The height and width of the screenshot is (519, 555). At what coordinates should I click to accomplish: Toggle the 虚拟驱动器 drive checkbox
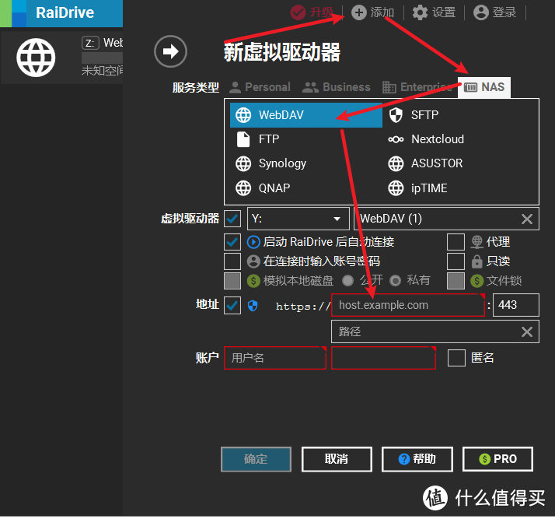(232, 219)
